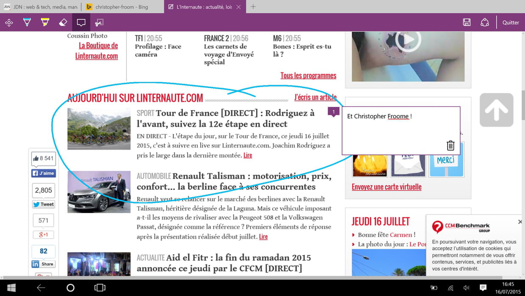Share the web note
Screen dimensions: 525x296
485,22
